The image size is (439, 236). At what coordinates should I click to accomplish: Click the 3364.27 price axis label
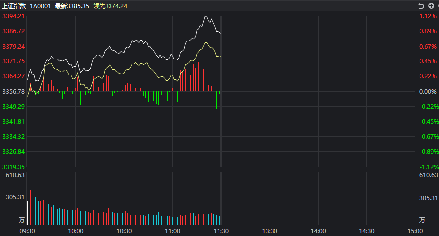tap(14, 76)
